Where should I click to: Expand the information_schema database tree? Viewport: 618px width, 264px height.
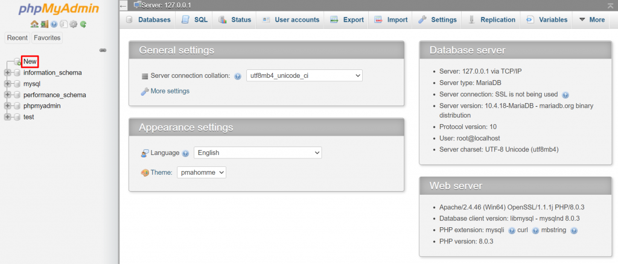[x=8, y=73]
